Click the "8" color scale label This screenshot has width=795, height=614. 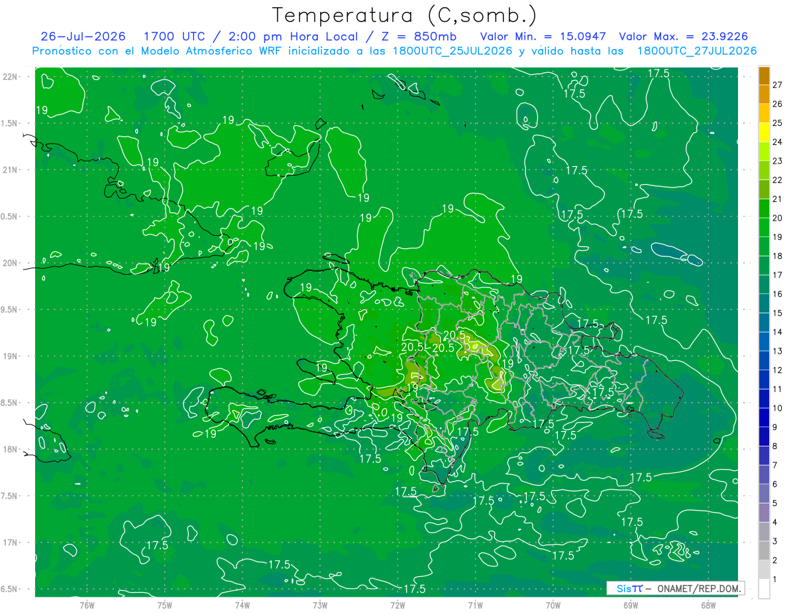tap(775, 446)
